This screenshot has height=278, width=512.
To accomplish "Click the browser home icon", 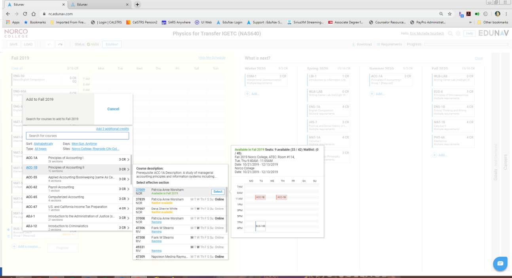I will click(34, 14).
